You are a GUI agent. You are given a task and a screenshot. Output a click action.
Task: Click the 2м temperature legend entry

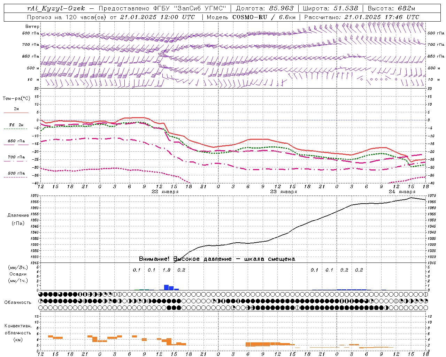point(16,109)
